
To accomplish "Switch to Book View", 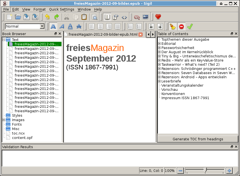I will coord(107,17).
